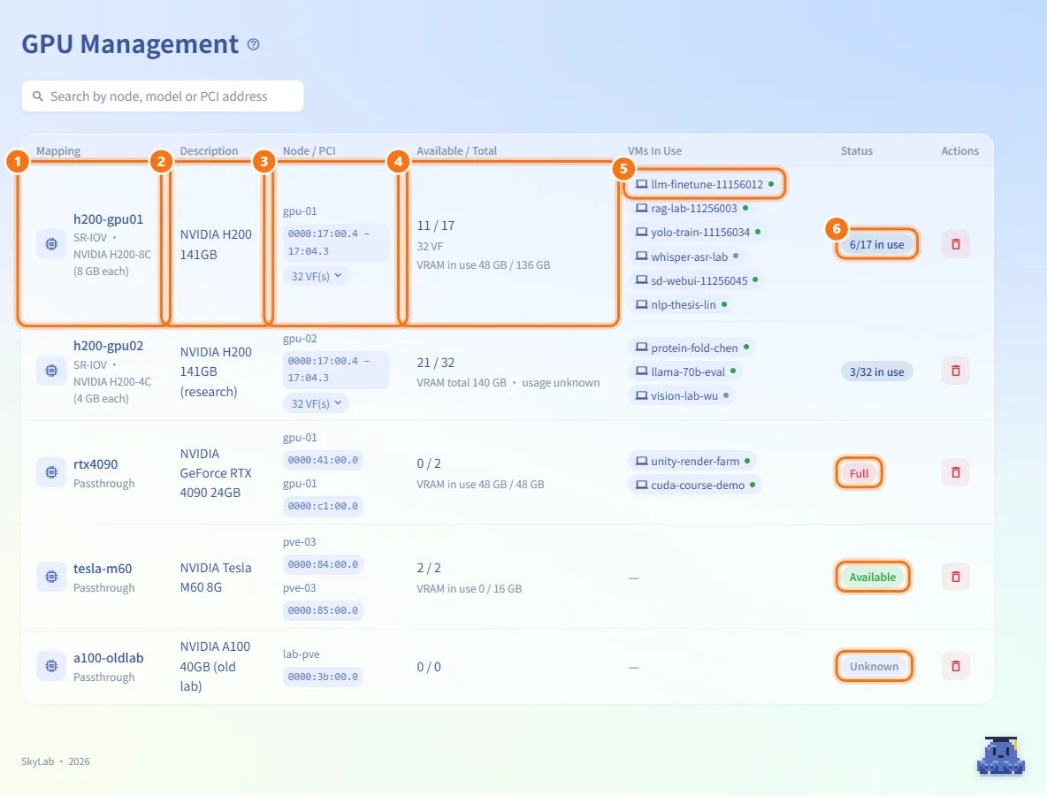Image resolution: width=1047 pixels, height=796 pixels.
Task: Click the search magnifier icon
Action: point(38,96)
